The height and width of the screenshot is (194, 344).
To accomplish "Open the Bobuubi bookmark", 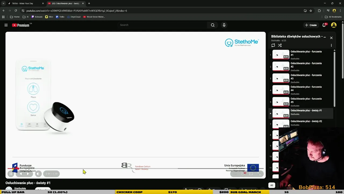I will (x=37, y=17).
